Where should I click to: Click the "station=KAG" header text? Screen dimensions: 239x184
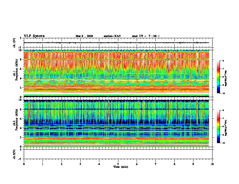(x=112, y=36)
